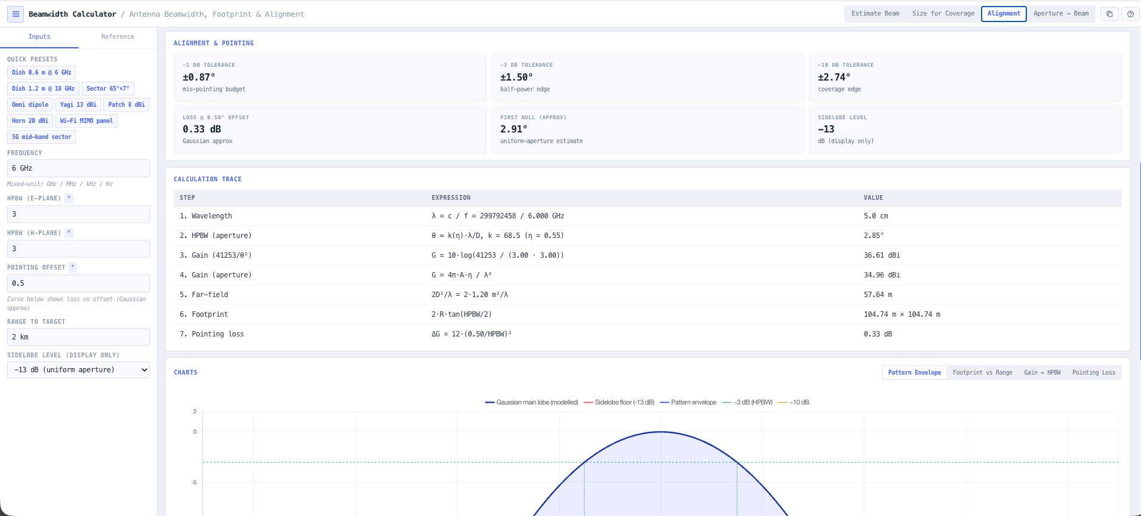1141x516 pixels.
Task: Apply the Wi-Fi MIMO panel preset
Action: (x=86, y=121)
